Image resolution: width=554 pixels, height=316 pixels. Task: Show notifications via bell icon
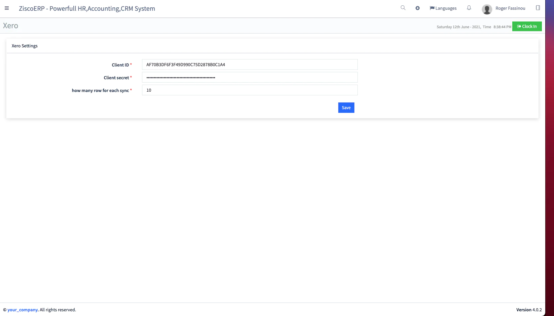469,8
